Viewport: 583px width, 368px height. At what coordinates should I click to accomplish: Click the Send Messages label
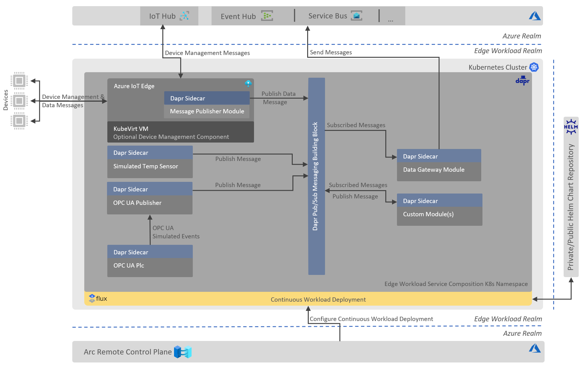(x=331, y=52)
